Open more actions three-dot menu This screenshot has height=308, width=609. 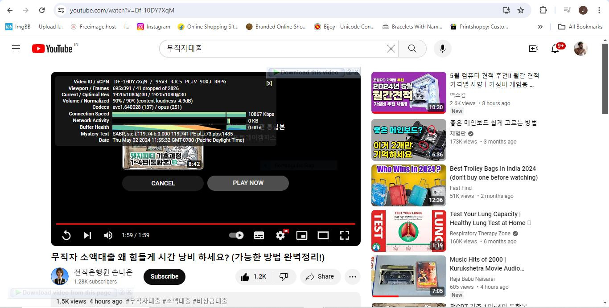point(352,277)
